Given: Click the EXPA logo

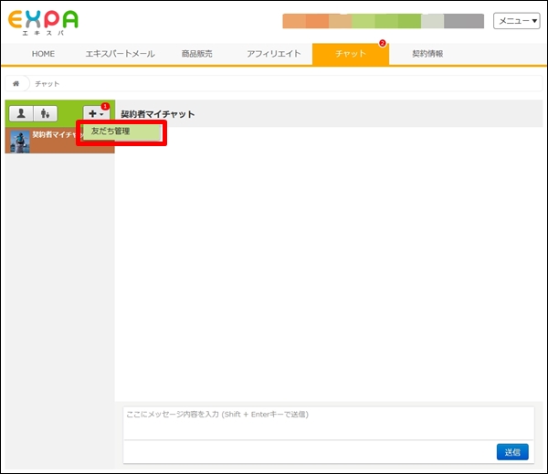Looking at the screenshot, I should (43, 23).
